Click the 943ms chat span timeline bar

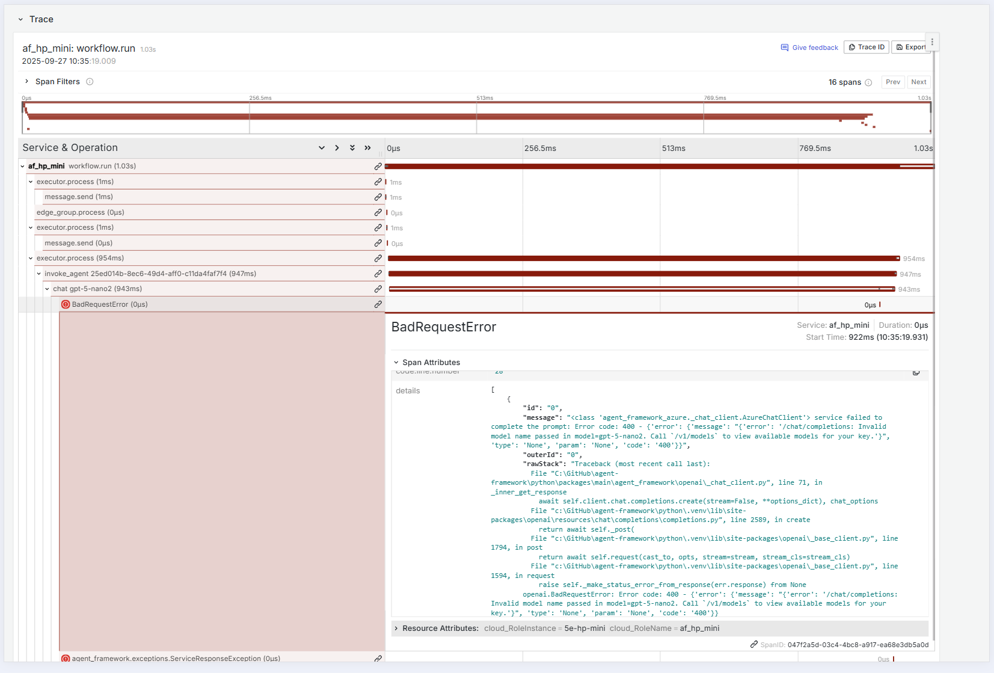tap(642, 289)
